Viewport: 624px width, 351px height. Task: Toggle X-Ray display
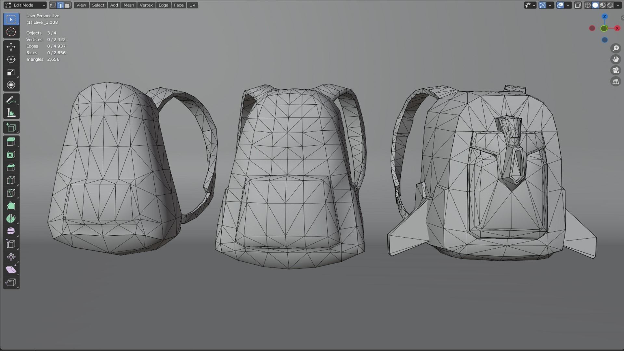tap(578, 5)
